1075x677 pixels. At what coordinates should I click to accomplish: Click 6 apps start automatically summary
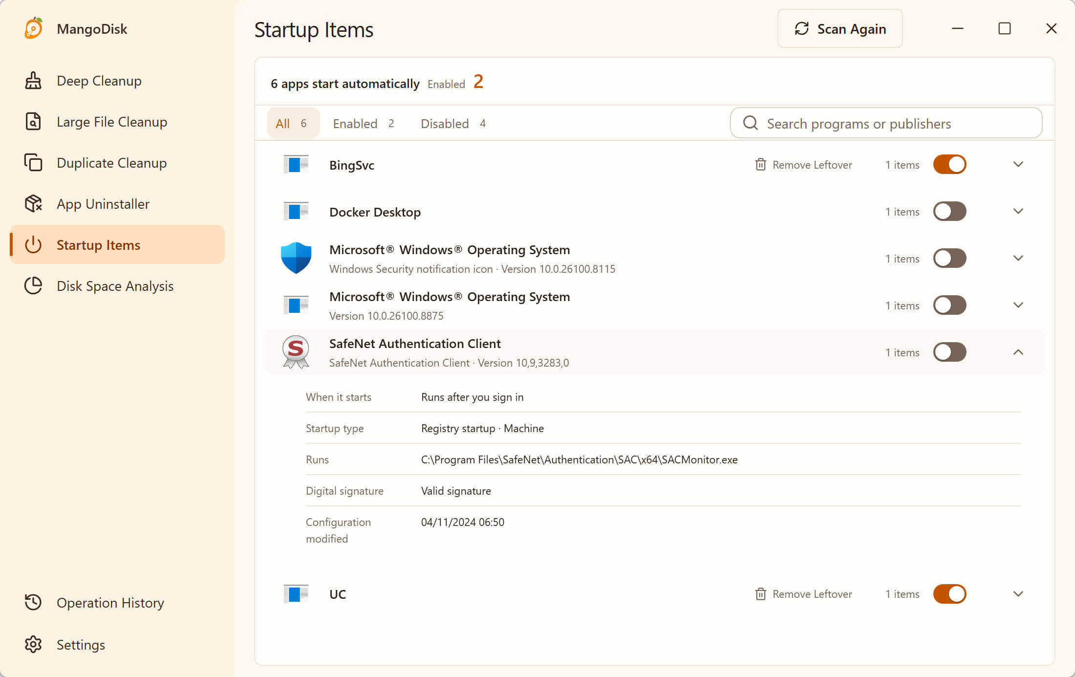tap(345, 84)
